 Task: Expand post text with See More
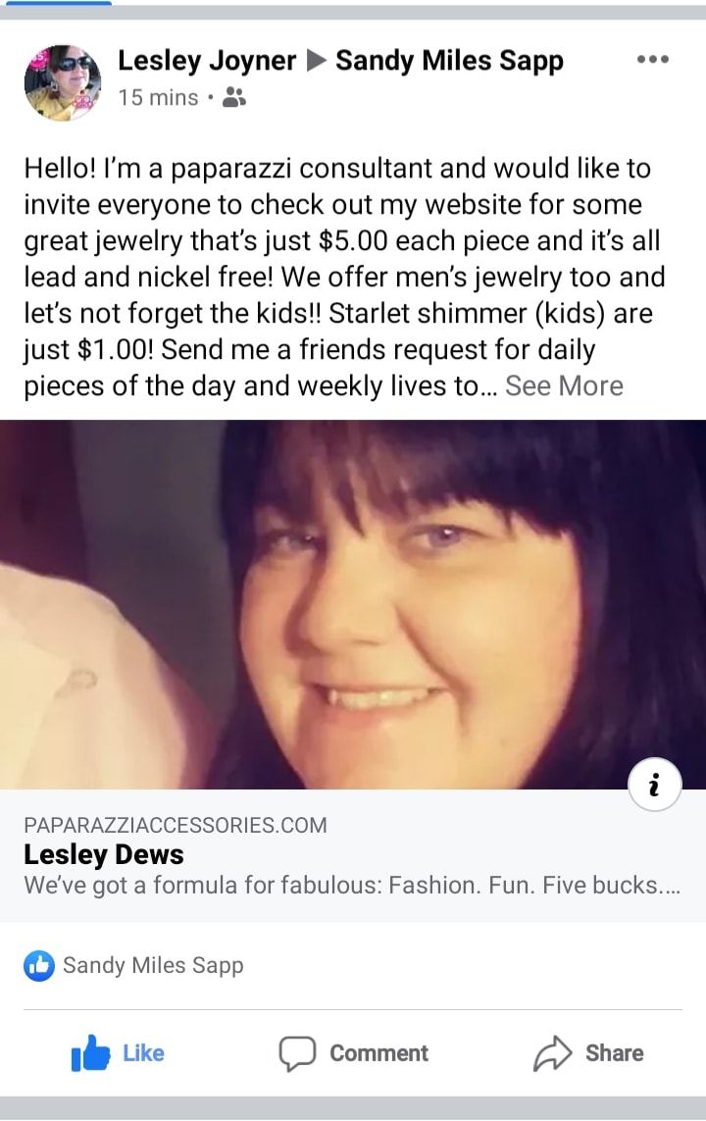pos(564,386)
